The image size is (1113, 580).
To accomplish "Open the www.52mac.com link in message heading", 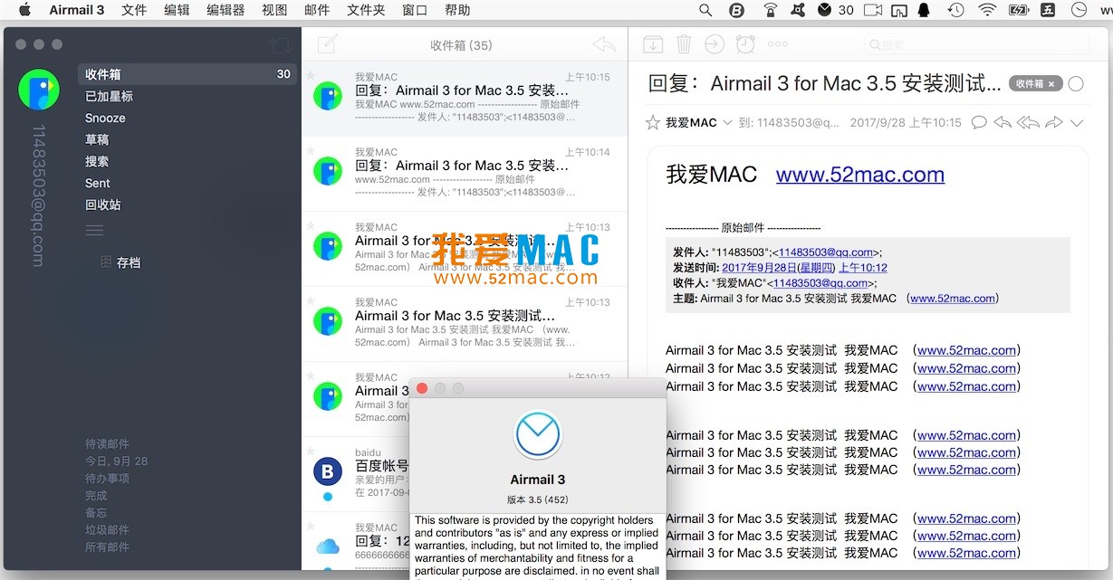I will point(859,175).
